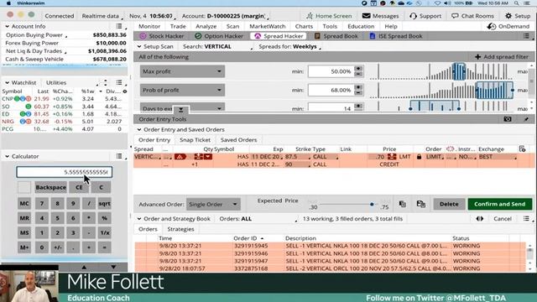537x302 pixels.
Task: Toggle order book split view icon
Action: coord(480,219)
